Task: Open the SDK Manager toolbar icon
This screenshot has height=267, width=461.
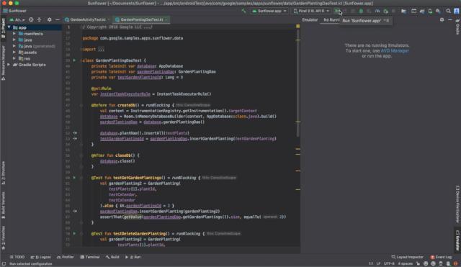Action: [x=438, y=11]
